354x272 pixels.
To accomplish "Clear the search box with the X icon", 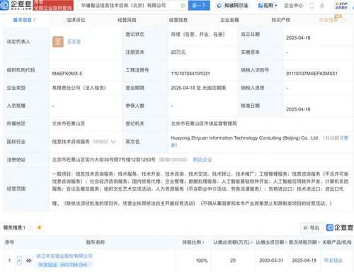I will pos(183,6).
